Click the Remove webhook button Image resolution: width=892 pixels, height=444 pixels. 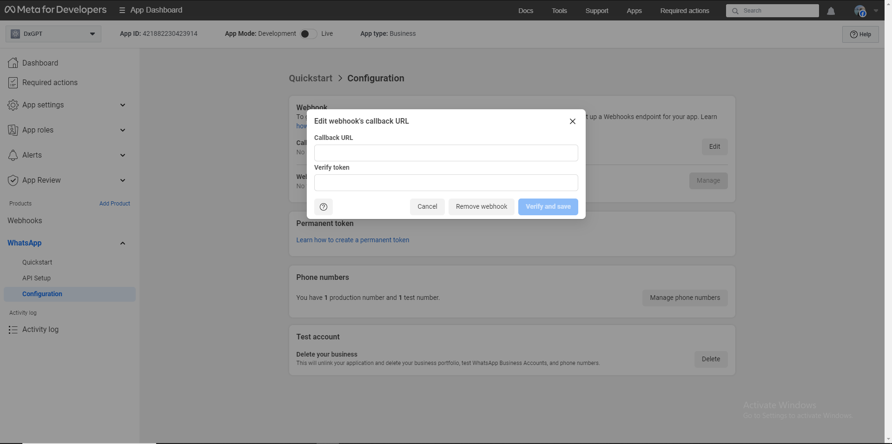tap(481, 207)
